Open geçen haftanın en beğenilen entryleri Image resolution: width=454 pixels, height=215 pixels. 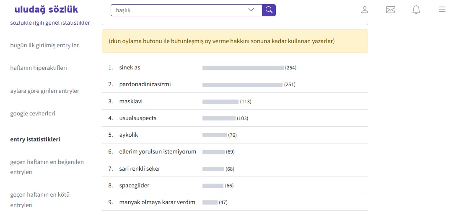[x=47, y=167]
